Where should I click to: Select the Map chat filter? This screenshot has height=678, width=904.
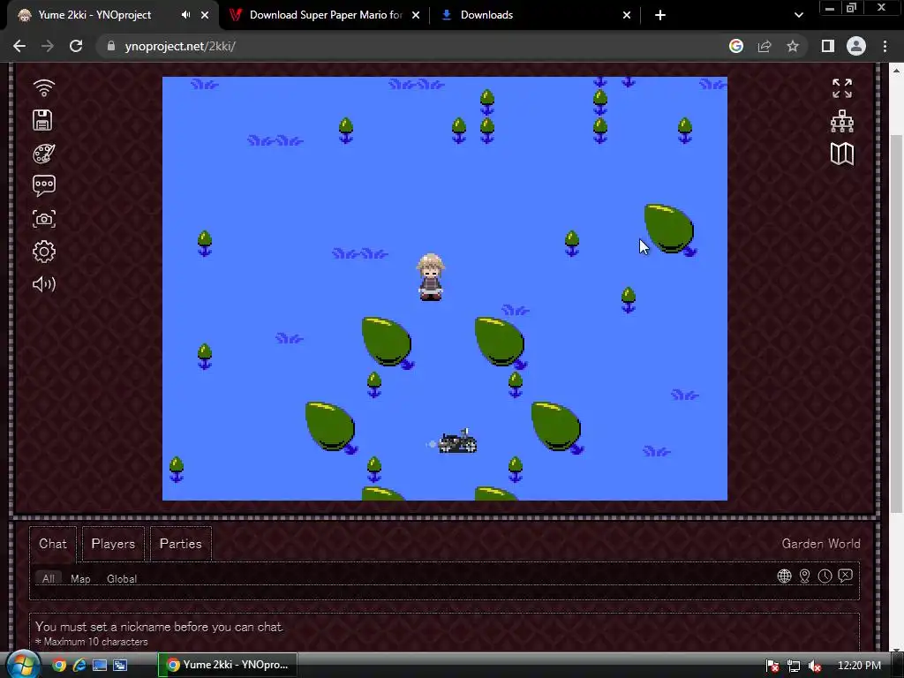point(80,579)
